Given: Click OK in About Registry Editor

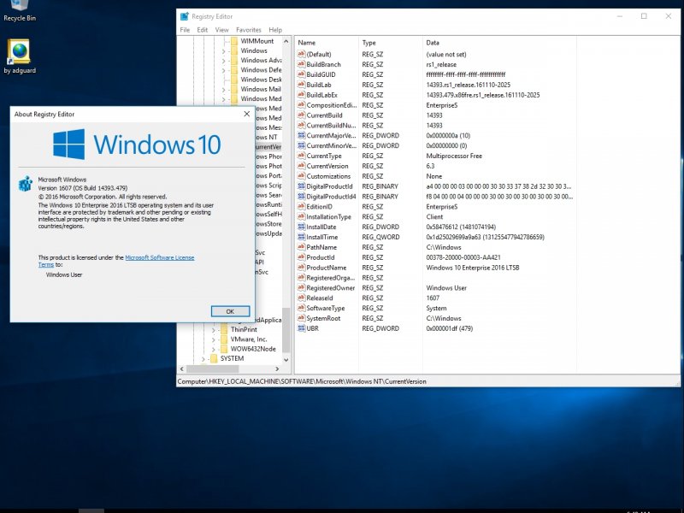Looking at the screenshot, I should 230,311.
